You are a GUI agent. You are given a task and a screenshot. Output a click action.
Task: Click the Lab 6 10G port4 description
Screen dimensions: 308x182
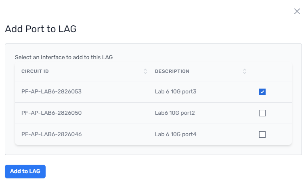click(x=176, y=134)
